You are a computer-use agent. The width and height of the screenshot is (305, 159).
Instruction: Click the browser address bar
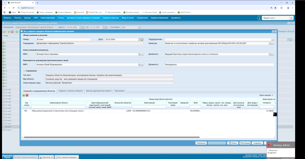click(144, 8)
